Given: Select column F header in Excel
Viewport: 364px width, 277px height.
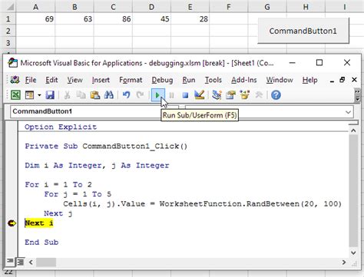Looking at the screenshot, I should (x=229, y=7).
